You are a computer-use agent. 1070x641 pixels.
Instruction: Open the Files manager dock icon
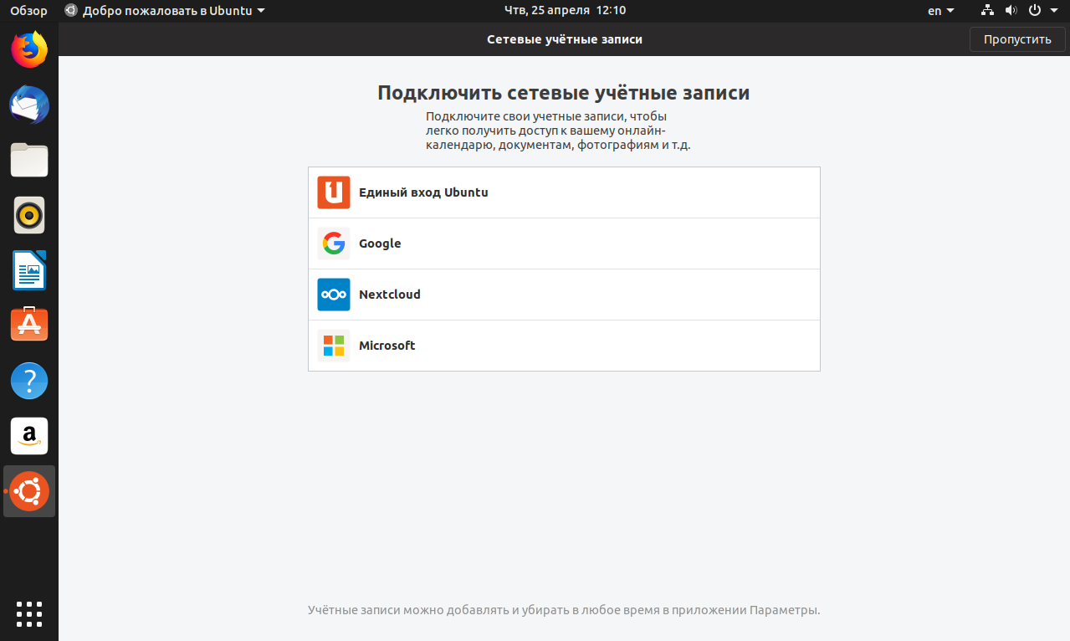(x=29, y=160)
